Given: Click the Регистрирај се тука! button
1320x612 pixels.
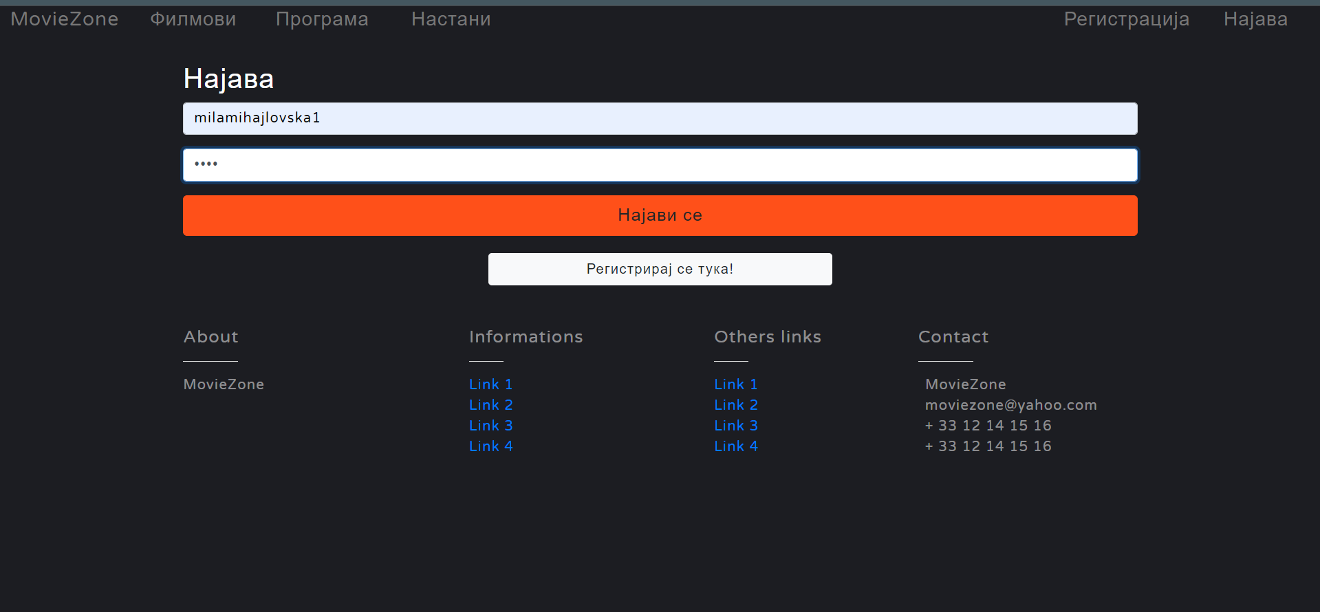Looking at the screenshot, I should (660, 269).
